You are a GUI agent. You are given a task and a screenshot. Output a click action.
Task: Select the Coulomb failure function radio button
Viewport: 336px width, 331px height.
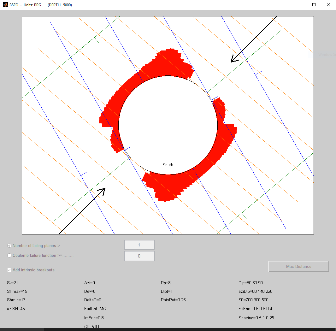coord(9,255)
